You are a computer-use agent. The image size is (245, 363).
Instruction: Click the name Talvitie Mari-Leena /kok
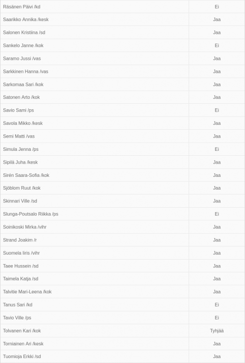pyautogui.click(x=27, y=292)
